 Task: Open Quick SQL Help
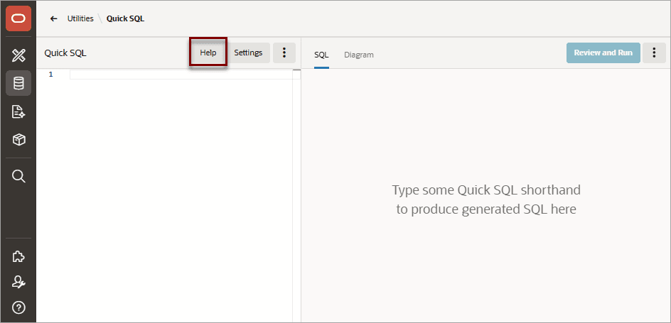(208, 53)
